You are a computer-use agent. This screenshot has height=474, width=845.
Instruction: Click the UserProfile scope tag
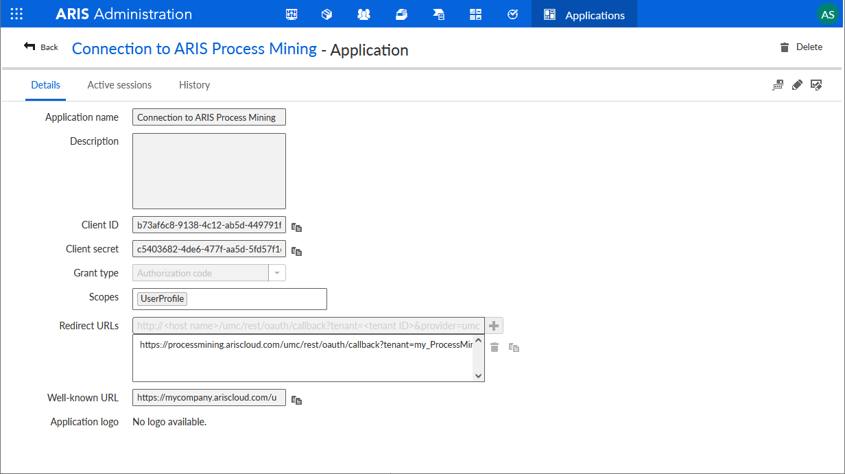[163, 298]
